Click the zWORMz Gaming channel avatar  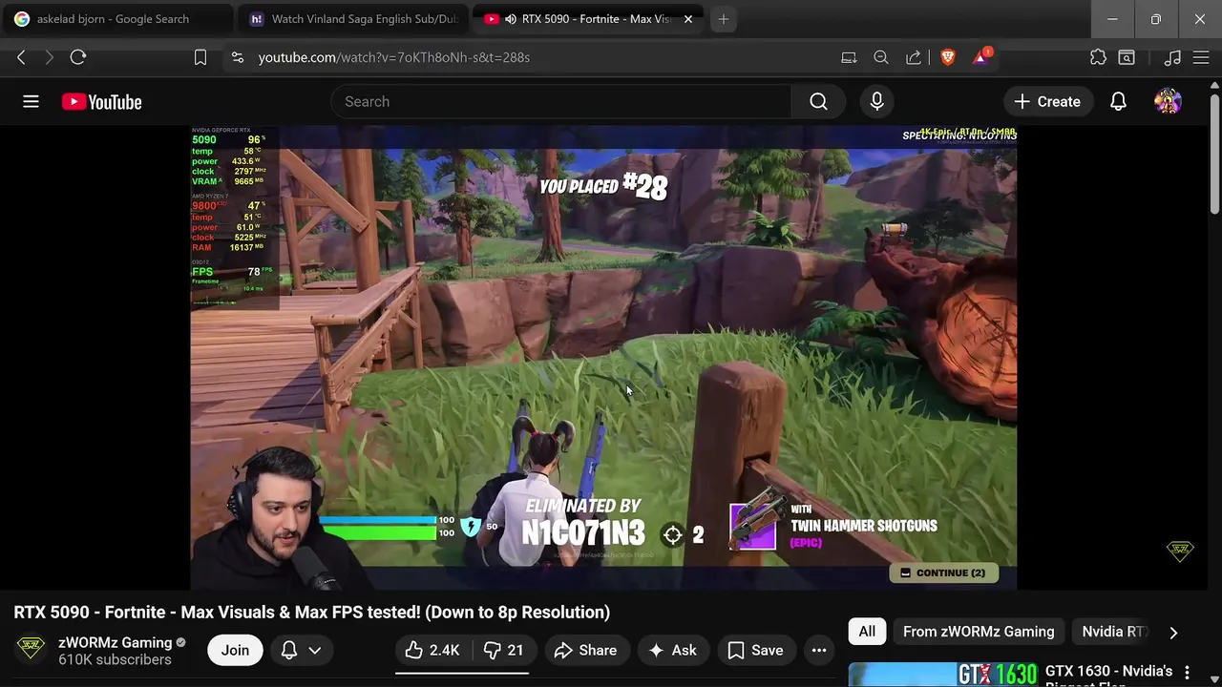point(31,650)
